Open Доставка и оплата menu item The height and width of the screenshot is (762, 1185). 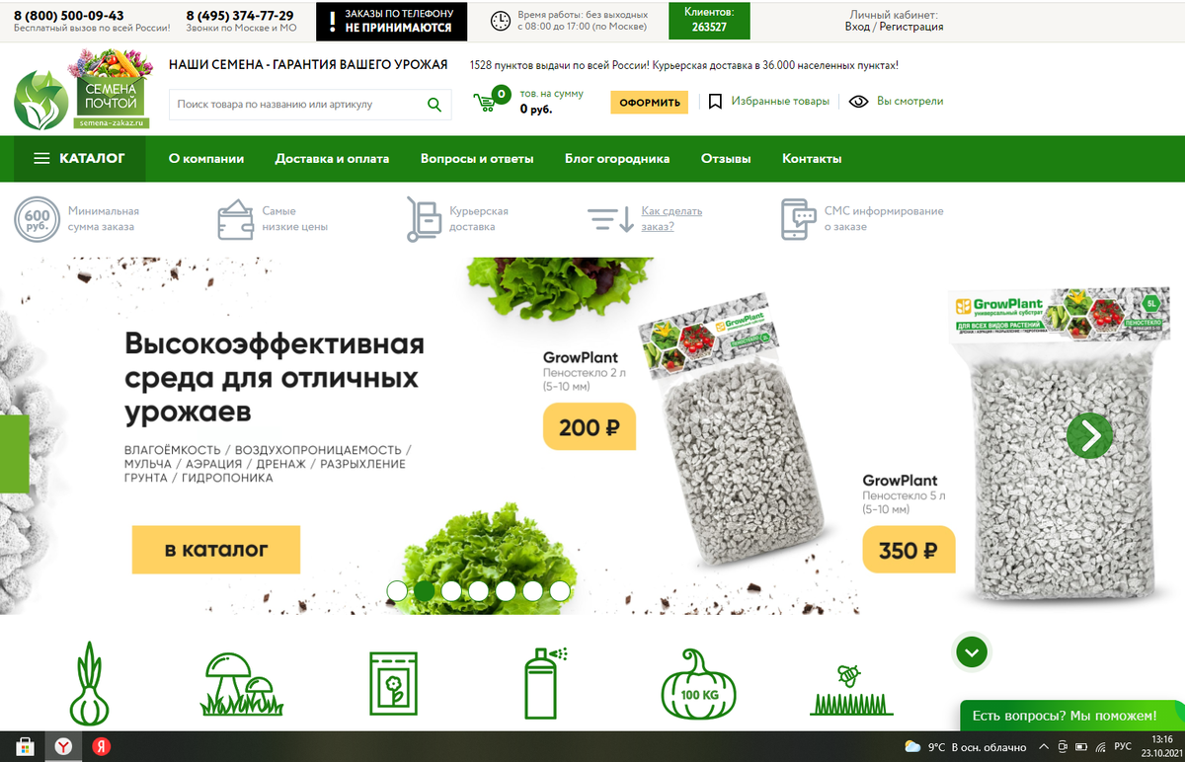point(332,159)
